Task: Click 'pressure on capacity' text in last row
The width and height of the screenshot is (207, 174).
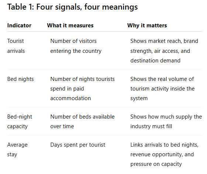Action: pos(156,164)
